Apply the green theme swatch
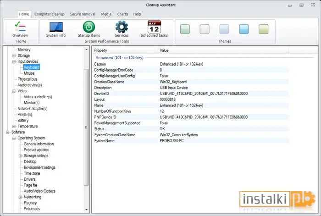321x216 pixels. pyautogui.click(x=185, y=29)
